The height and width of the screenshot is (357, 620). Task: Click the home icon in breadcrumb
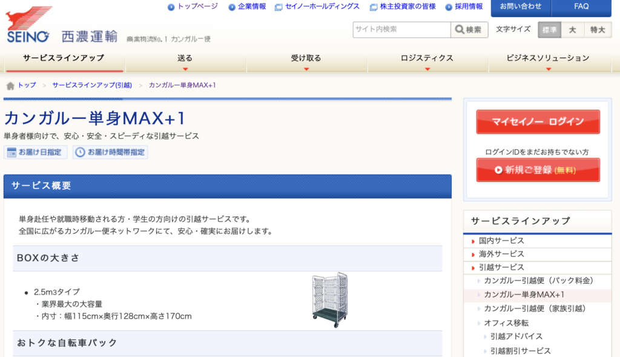point(10,85)
